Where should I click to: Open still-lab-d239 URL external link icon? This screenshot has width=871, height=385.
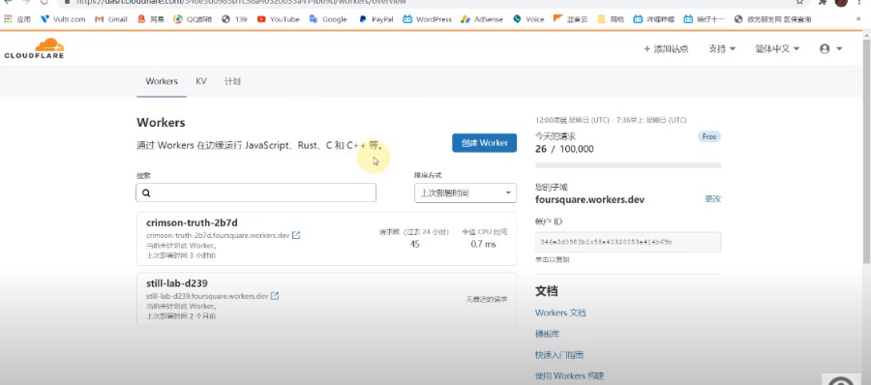point(275,296)
